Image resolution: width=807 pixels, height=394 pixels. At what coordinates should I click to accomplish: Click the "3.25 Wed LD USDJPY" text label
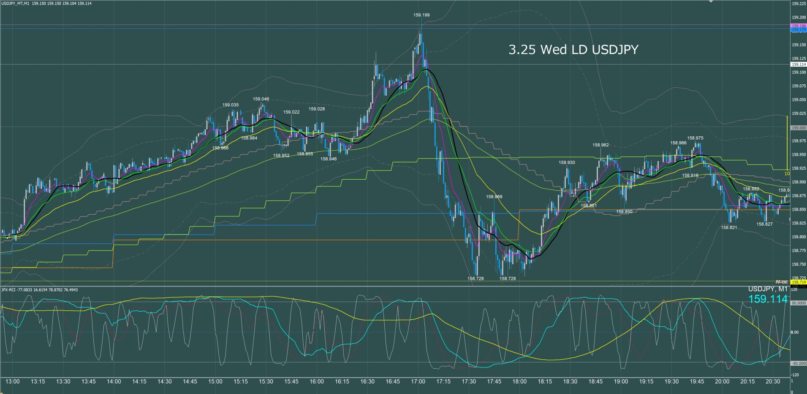[x=573, y=50]
